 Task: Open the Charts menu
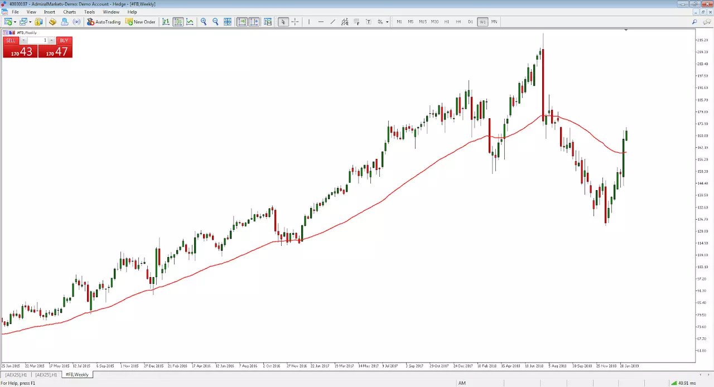tap(70, 12)
